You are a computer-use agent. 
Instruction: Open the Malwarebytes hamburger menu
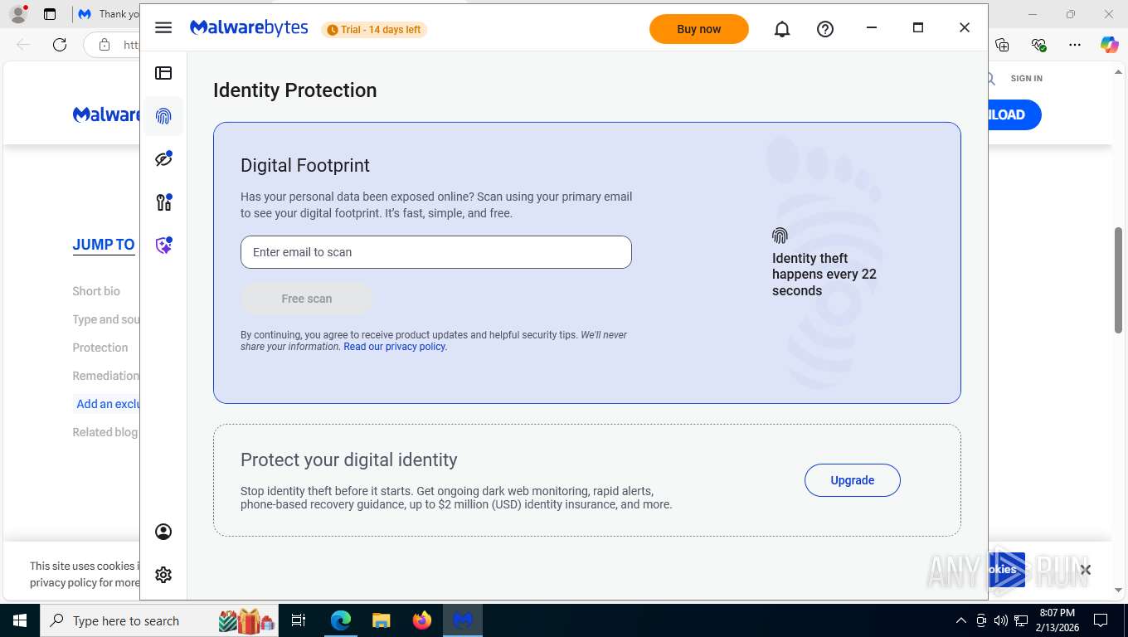163,27
